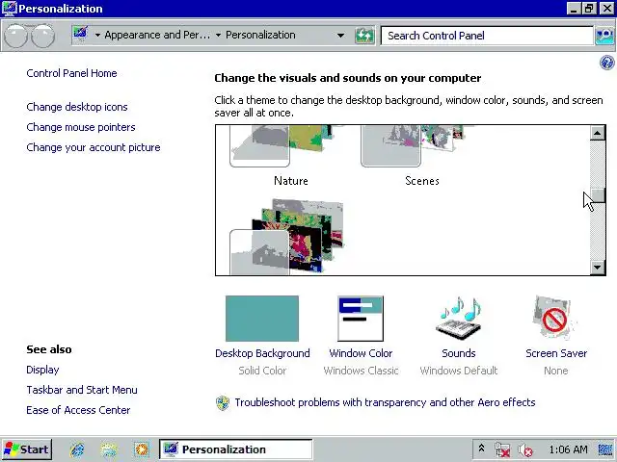Viewport: 617px width, 462px height.
Task: Open the Desktop Background preview icon
Action: (262, 319)
